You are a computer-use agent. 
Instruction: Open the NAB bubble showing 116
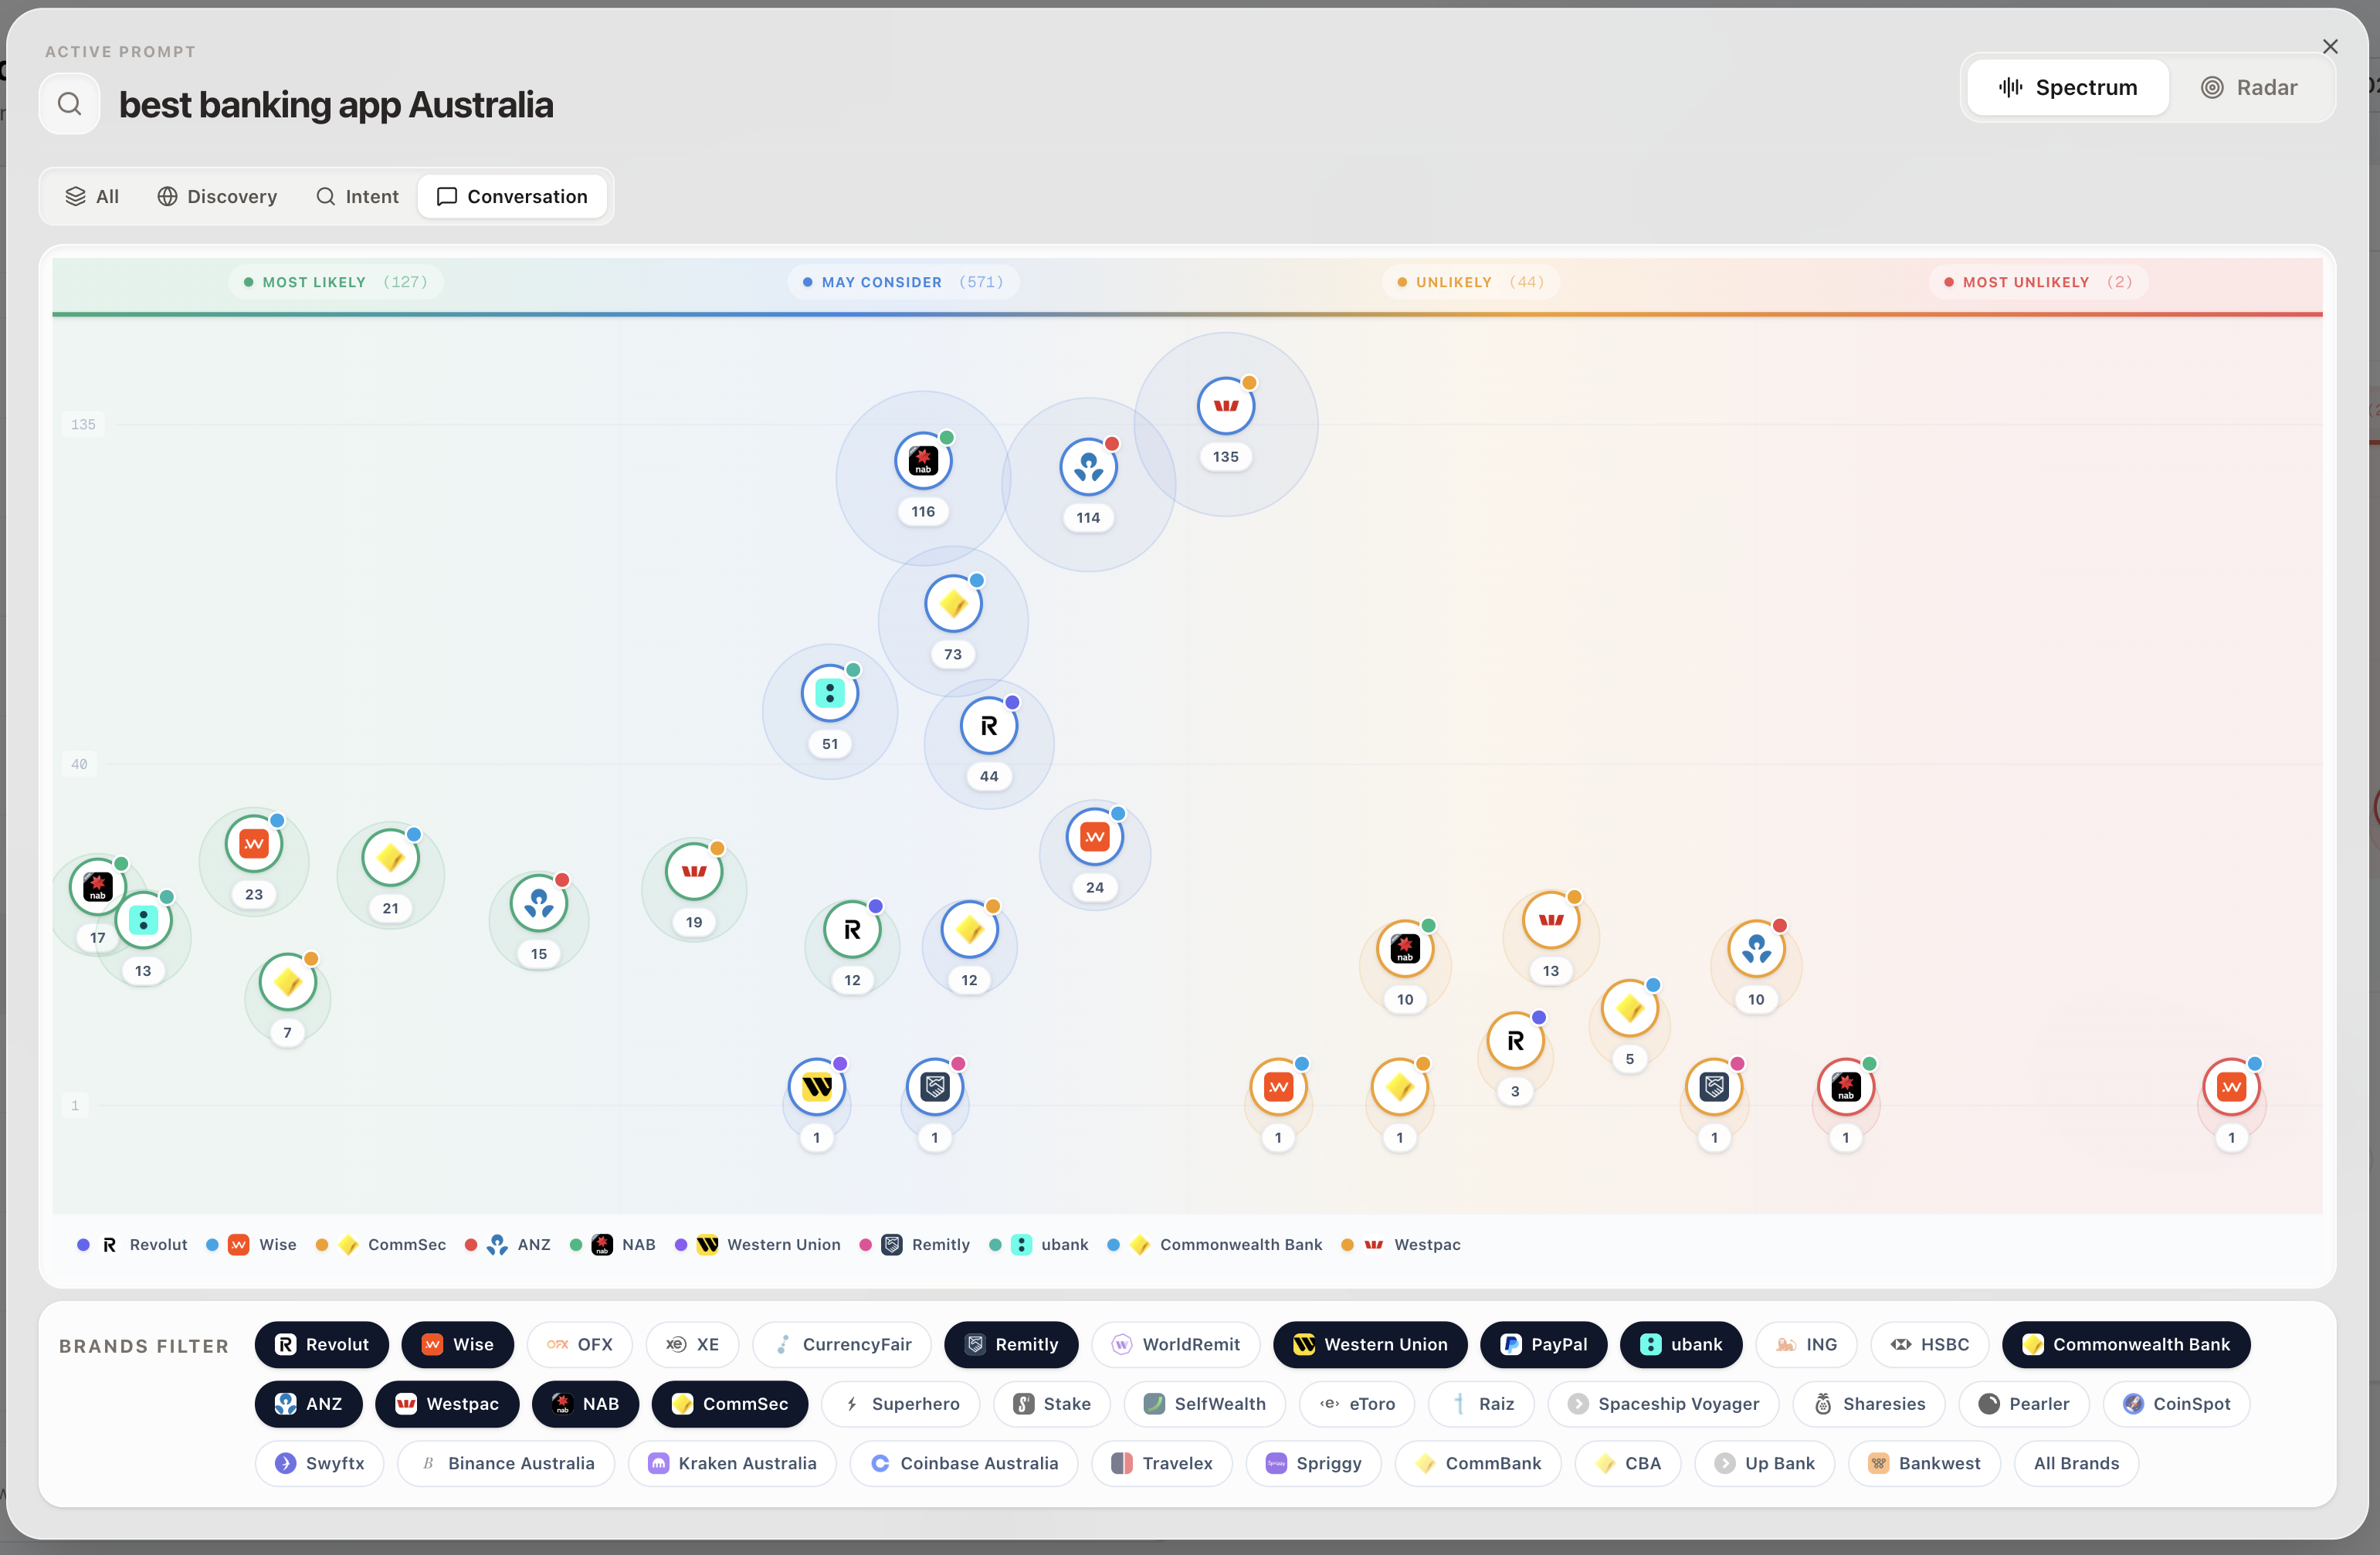click(923, 461)
